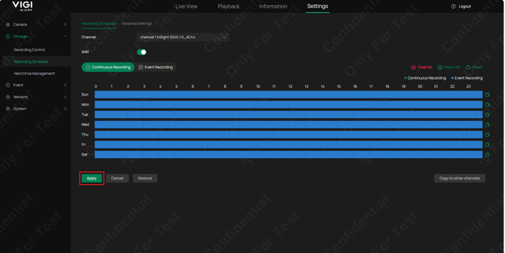
Task: Click the System gear icon
Action: click(8, 108)
